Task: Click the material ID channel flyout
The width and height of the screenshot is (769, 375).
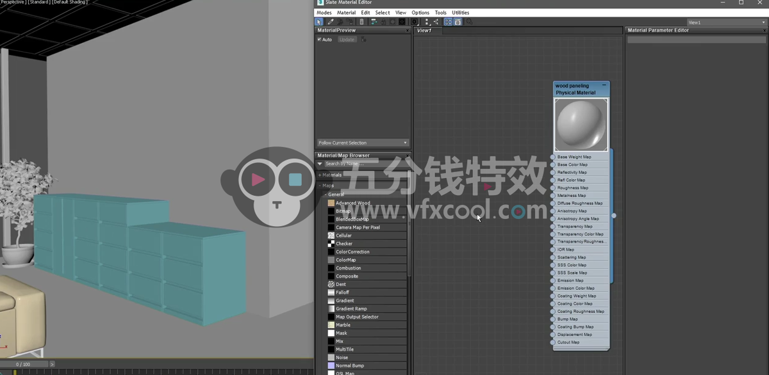Action: pos(415,22)
